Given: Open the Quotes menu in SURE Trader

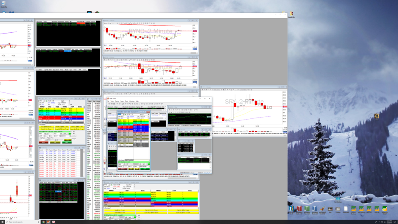Looking at the screenshot, I should [x=117, y=101].
